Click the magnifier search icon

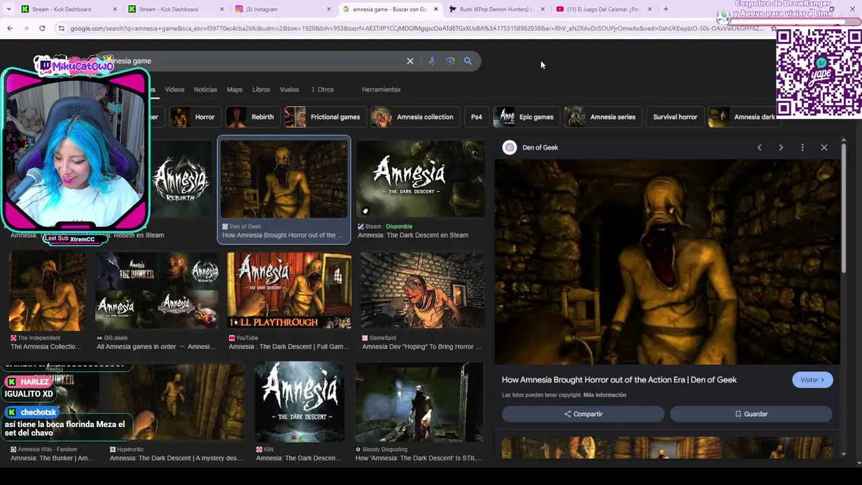click(x=468, y=61)
